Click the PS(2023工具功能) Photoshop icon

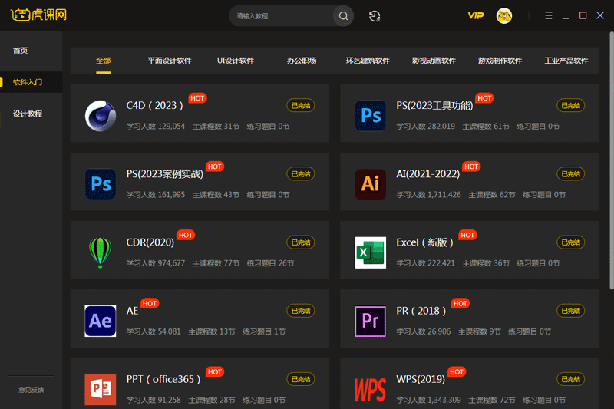pos(371,116)
